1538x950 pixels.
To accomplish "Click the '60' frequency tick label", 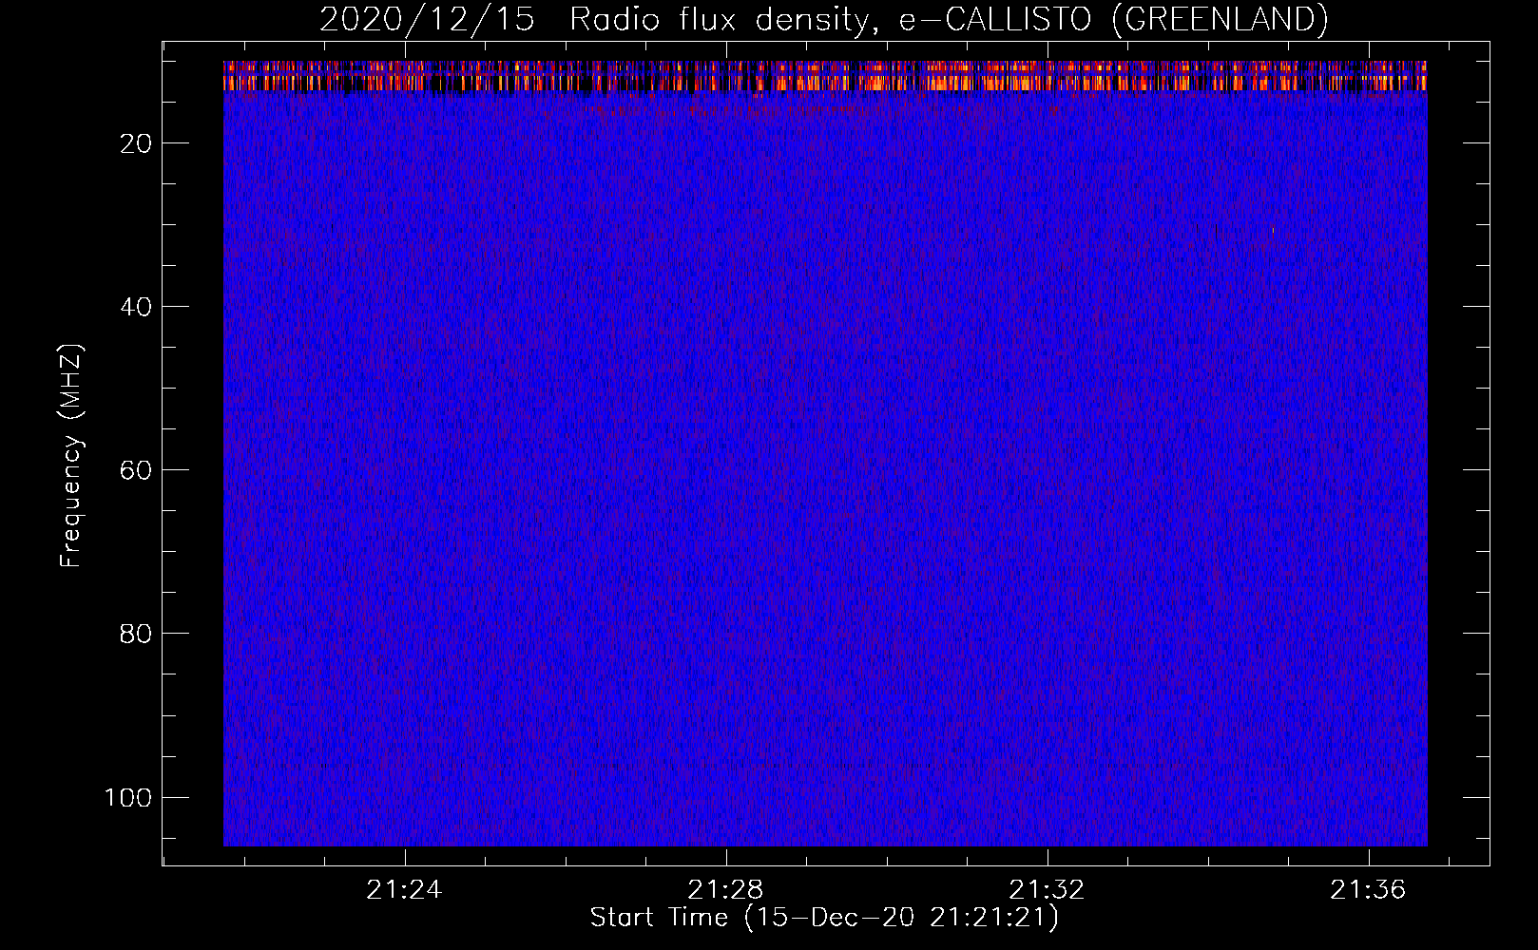I will (136, 470).
